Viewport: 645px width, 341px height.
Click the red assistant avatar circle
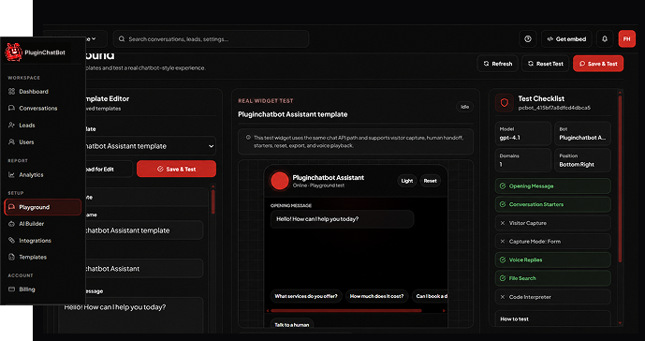pos(279,181)
